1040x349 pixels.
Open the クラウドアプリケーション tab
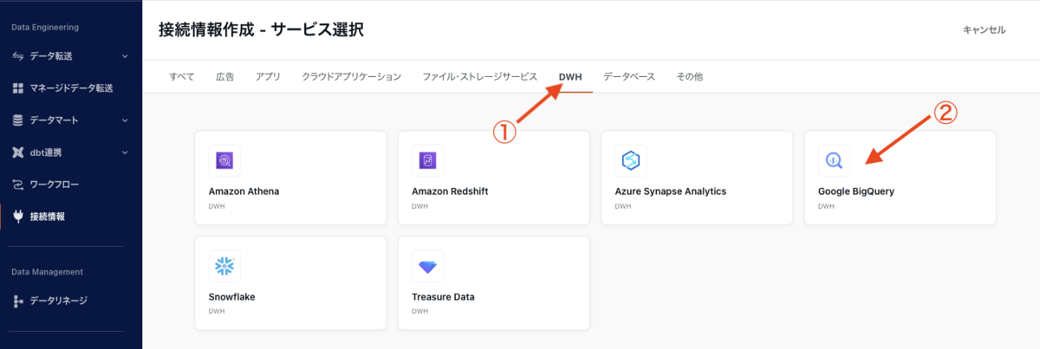click(x=352, y=76)
